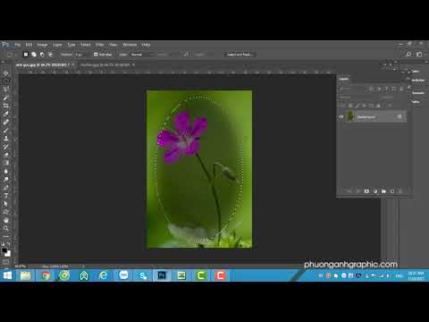Open the Select menu

point(85,45)
